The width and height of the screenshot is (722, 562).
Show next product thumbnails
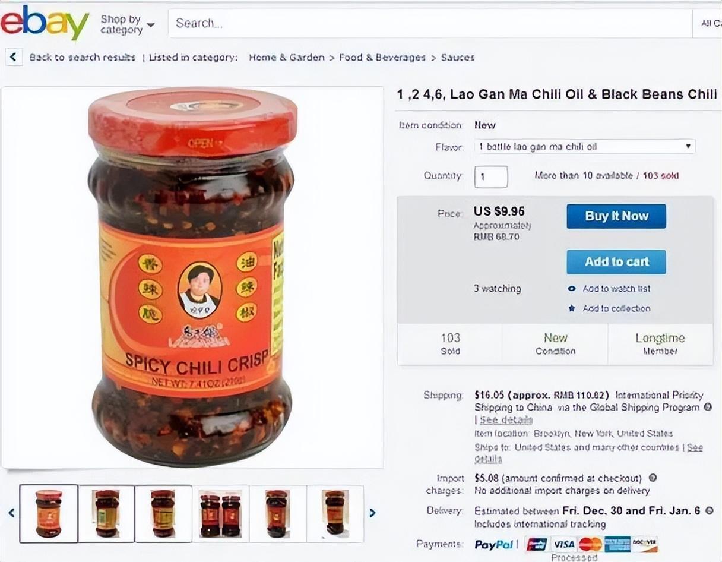[372, 513]
